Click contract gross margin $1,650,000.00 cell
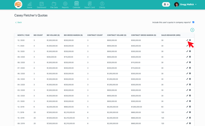The width and height of the screenshot is (205, 126). click(x=136, y=107)
